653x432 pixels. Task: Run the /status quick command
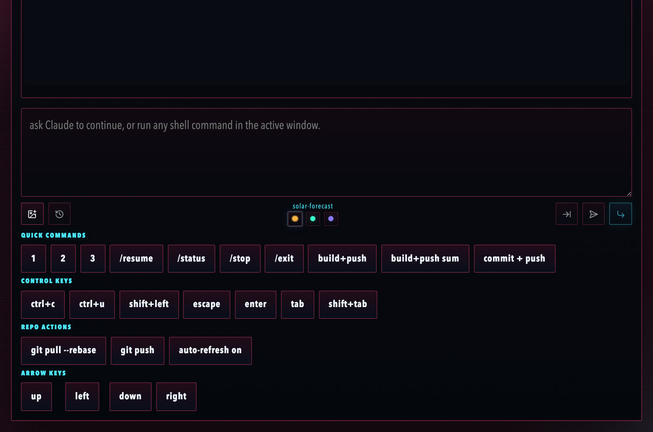191,258
